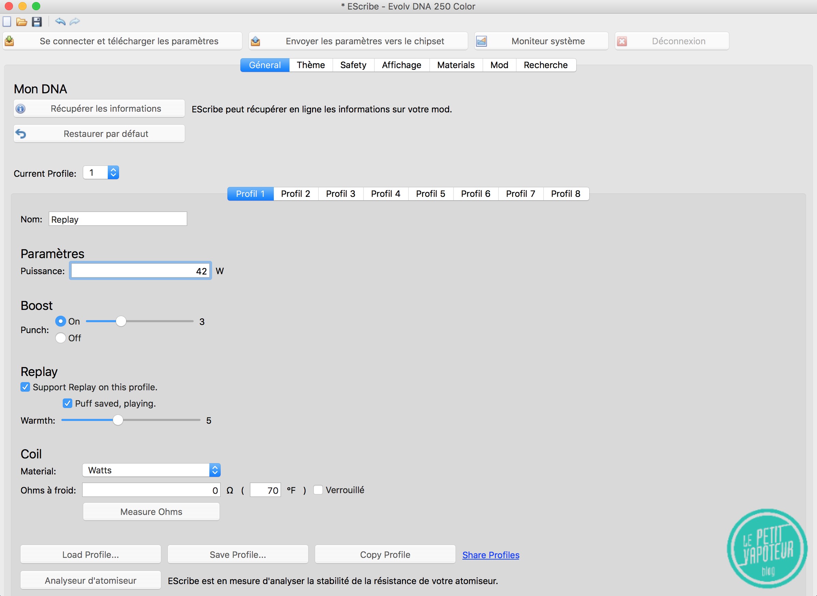Image resolution: width=817 pixels, height=596 pixels.
Task: Click Restaurer par défaut button
Action: 99,134
